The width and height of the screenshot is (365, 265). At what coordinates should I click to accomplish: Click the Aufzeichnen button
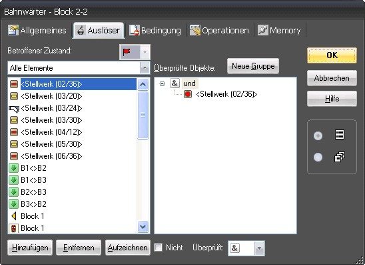[128, 248]
